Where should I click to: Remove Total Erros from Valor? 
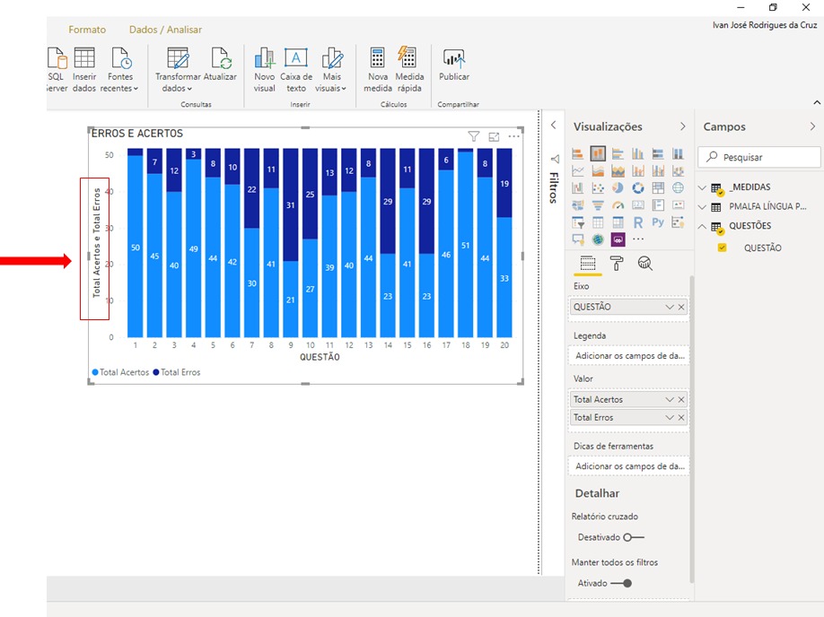(x=681, y=417)
